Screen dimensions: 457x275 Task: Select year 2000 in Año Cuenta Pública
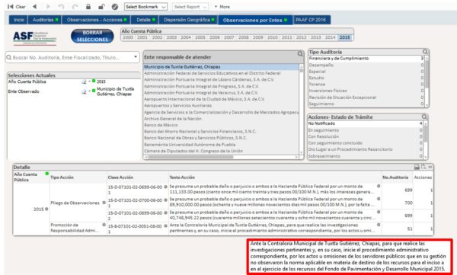pos(128,37)
